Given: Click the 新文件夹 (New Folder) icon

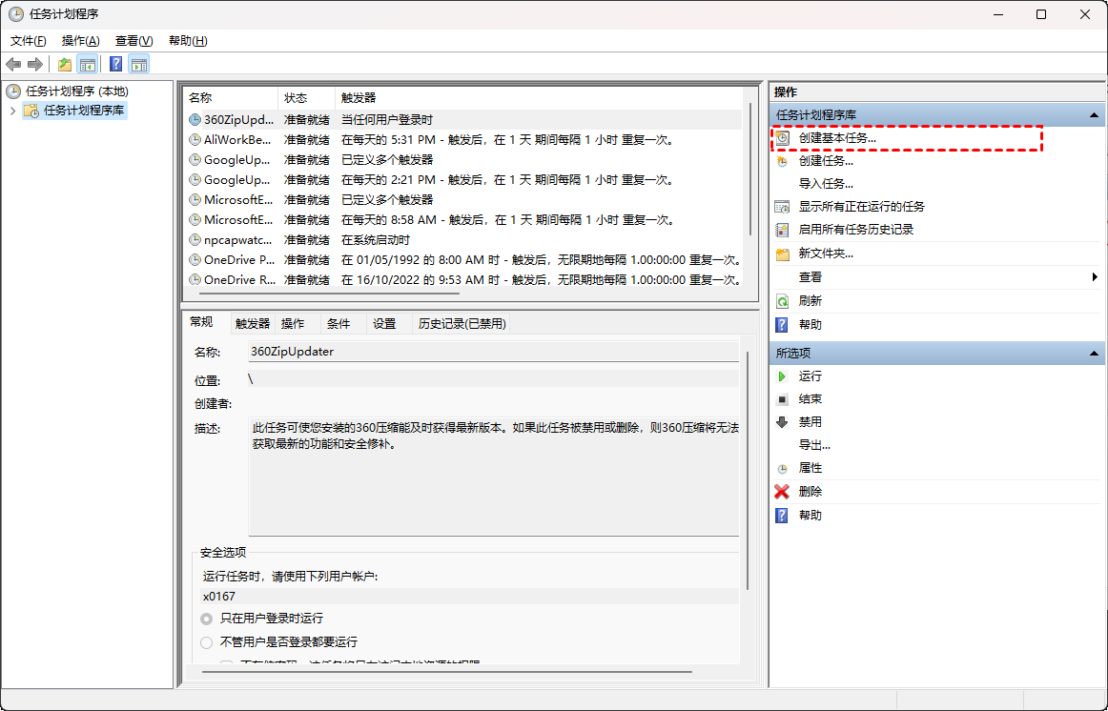Looking at the screenshot, I should (x=782, y=254).
